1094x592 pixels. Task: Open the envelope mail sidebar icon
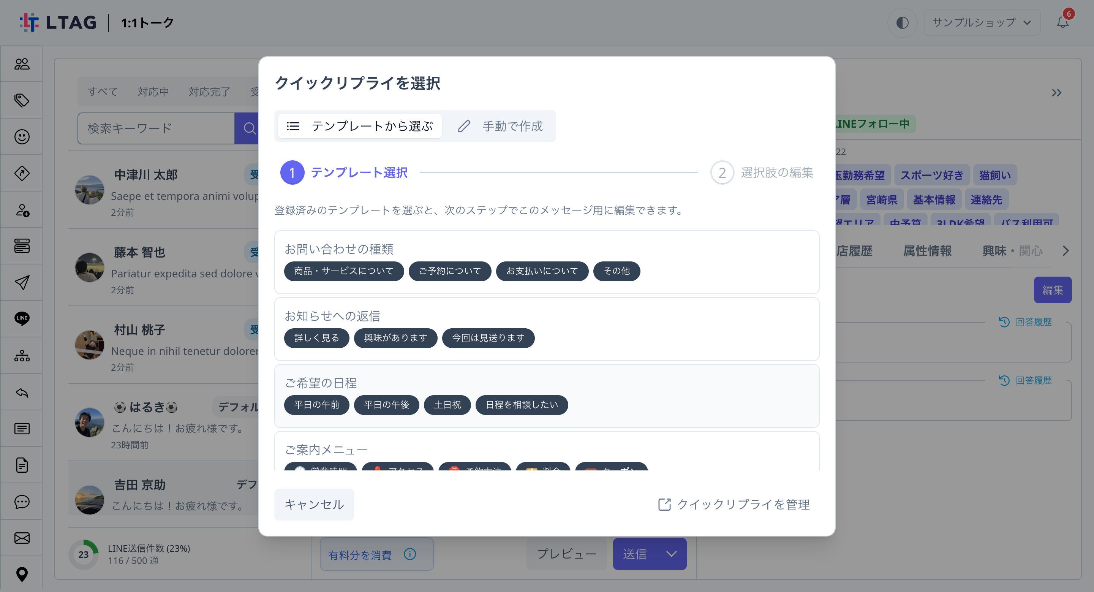click(x=22, y=538)
